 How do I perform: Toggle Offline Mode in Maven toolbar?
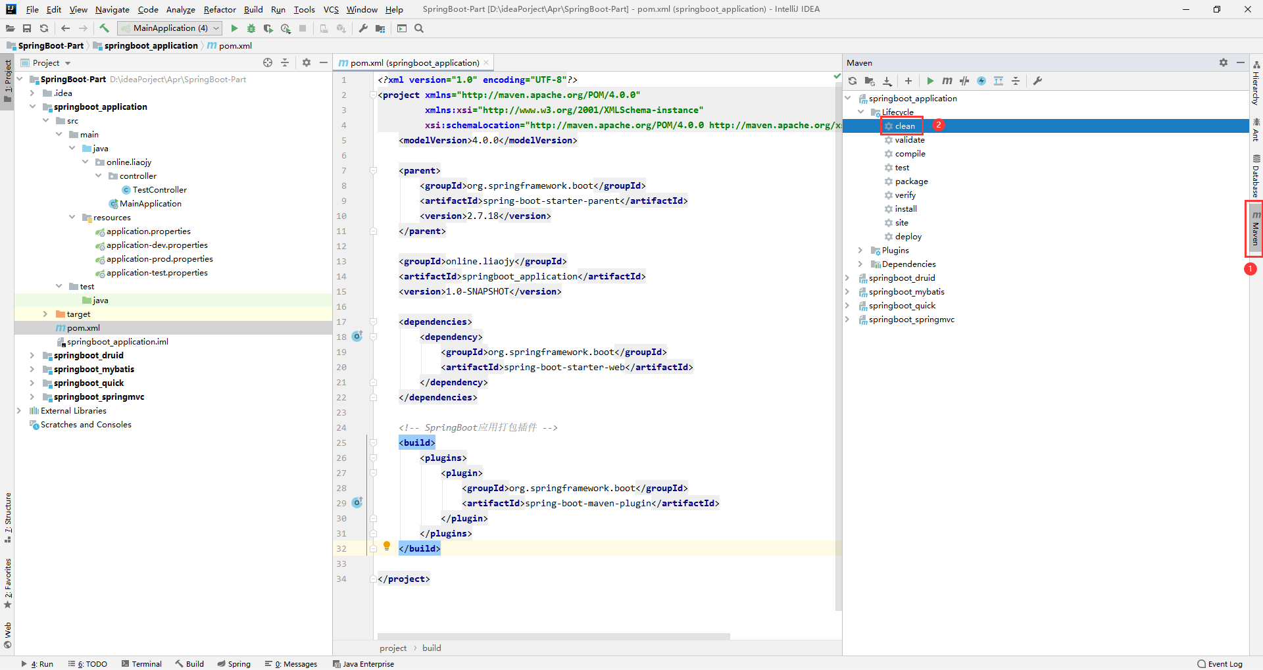(x=964, y=81)
